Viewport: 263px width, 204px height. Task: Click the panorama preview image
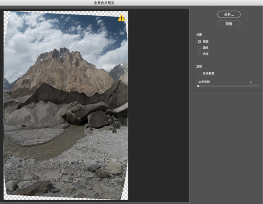pos(66,106)
